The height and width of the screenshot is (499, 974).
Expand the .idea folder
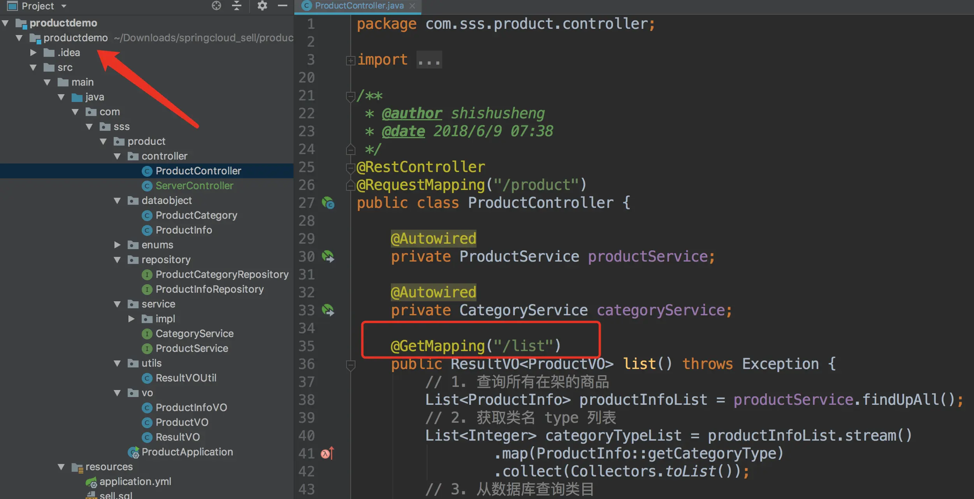point(33,53)
